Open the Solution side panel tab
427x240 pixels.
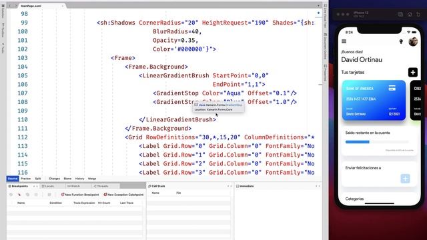pyautogui.click(x=3, y=11)
